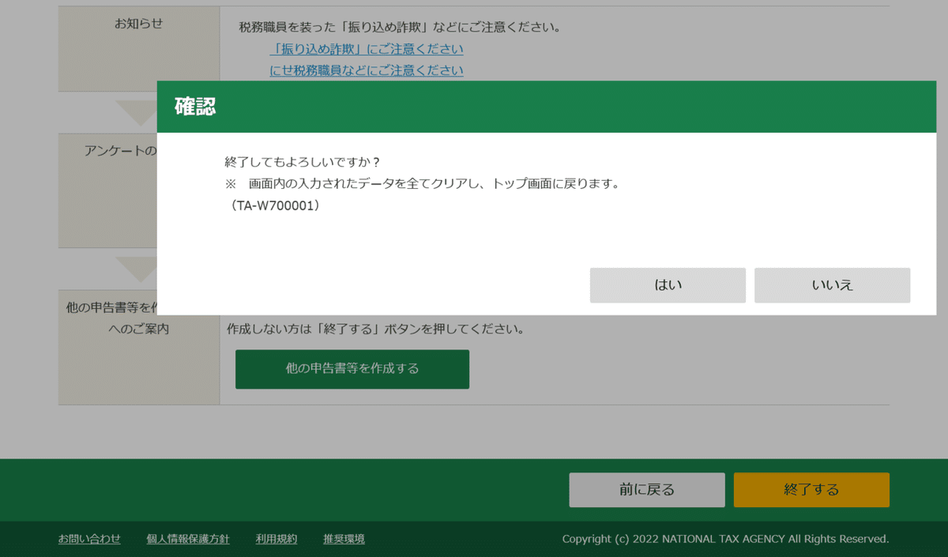Open the 利用規約 terms link
The image size is (948, 557).
click(276, 539)
